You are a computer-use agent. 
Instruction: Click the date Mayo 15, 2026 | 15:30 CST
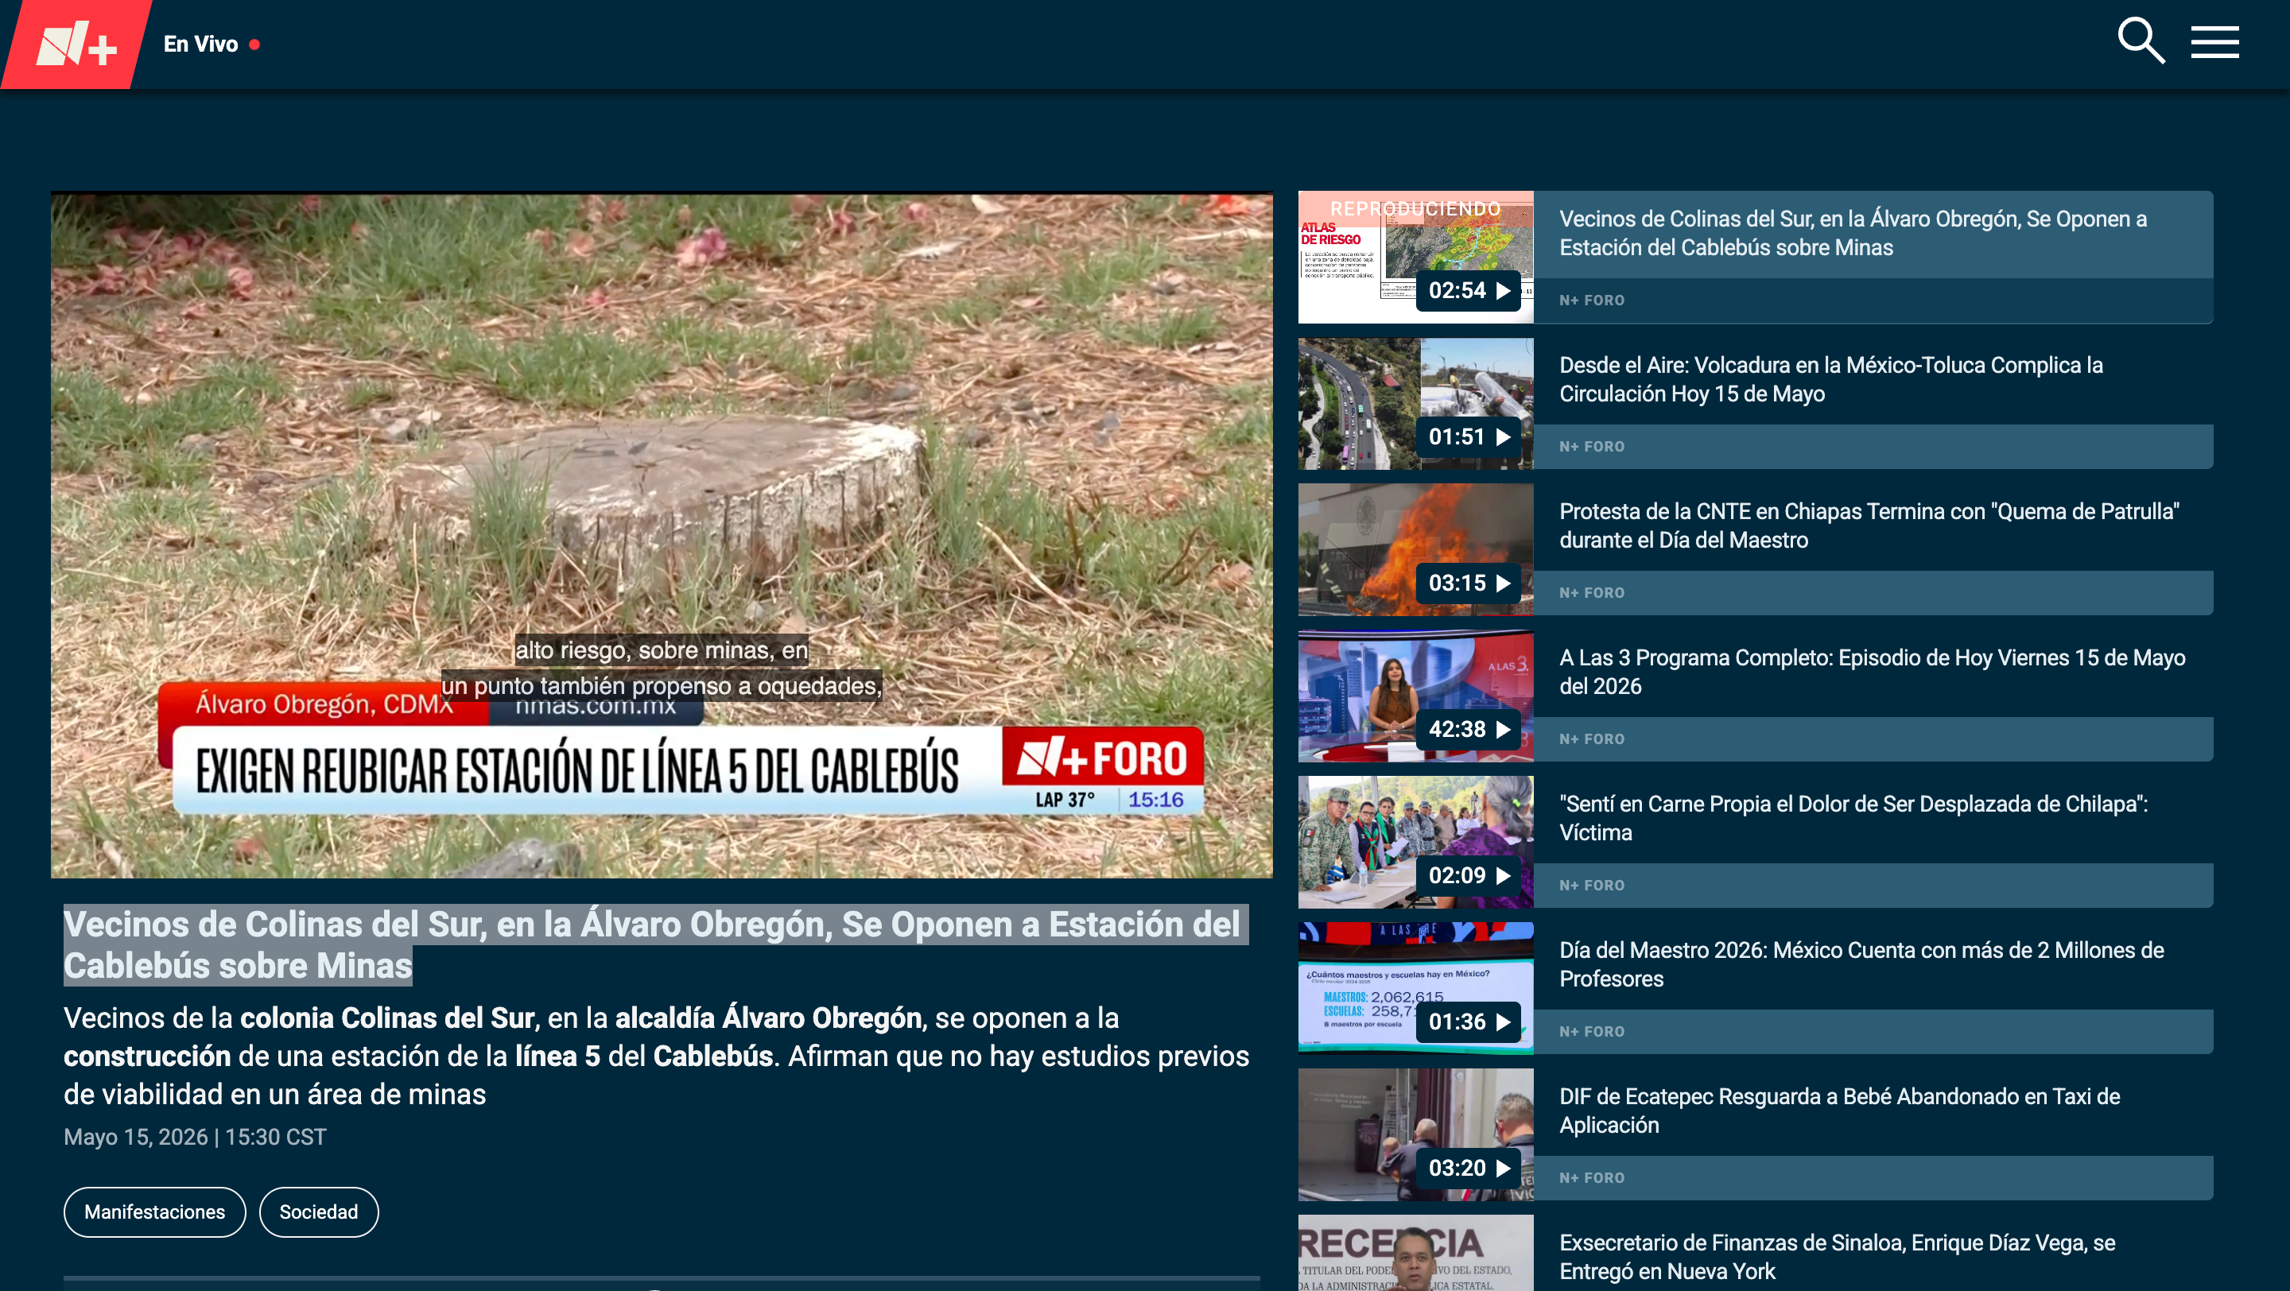coord(195,1138)
